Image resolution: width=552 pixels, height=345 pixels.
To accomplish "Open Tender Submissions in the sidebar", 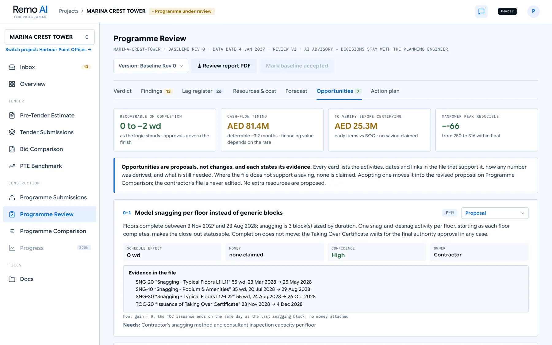I will pyautogui.click(x=50, y=132).
